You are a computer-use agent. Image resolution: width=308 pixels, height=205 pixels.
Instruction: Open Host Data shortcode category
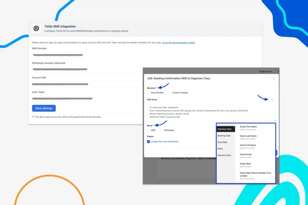(222, 142)
